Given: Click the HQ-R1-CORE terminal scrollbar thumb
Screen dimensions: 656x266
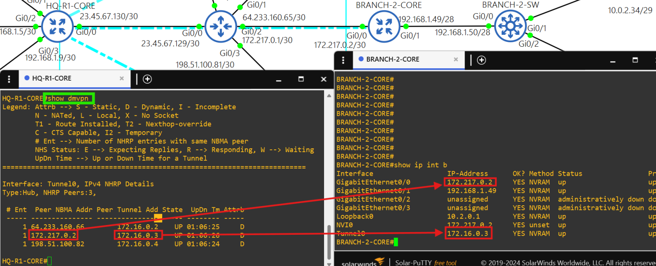Looking at the screenshot, I should tap(328, 241).
